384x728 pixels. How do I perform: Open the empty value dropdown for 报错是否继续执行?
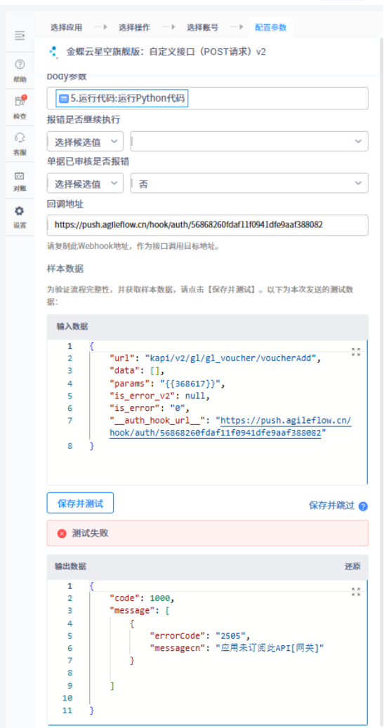point(249,141)
